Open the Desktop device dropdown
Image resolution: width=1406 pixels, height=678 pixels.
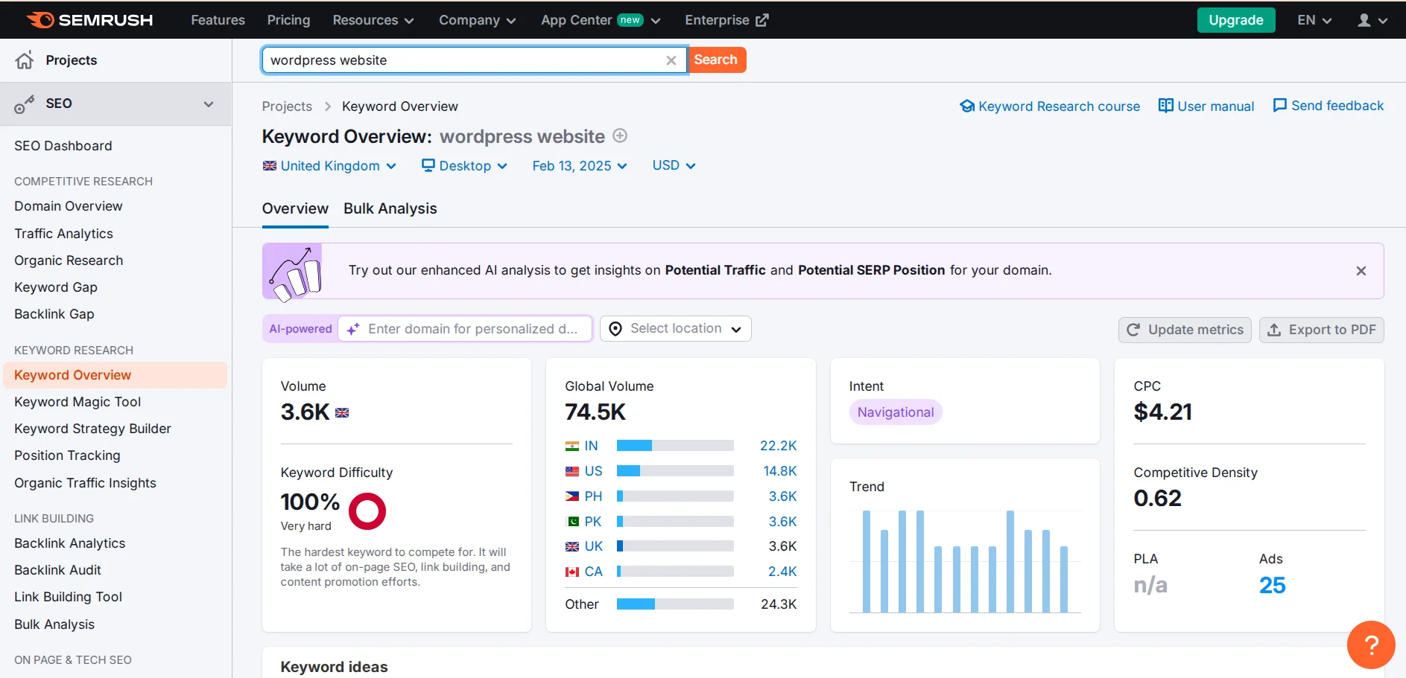[464, 166]
